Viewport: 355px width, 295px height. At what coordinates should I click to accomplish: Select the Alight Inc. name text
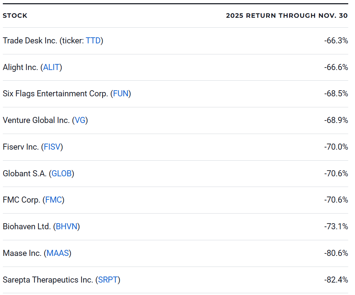(20, 68)
